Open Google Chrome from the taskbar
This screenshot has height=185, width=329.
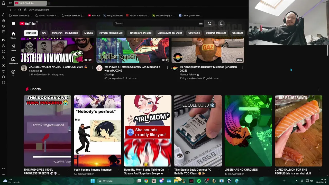(x=146, y=181)
